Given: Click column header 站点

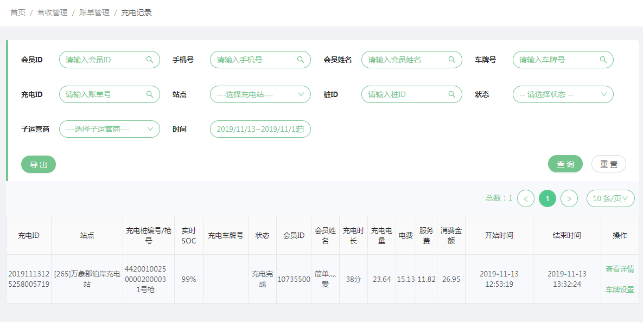Looking at the screenshot, I should pyautogui.click(x=87, y=236).
